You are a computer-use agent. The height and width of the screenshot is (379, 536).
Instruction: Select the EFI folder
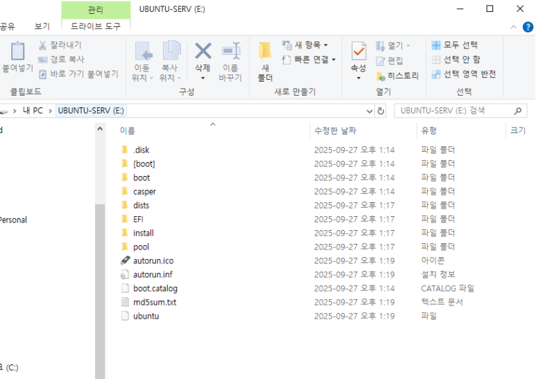click(x=138, y=219)
